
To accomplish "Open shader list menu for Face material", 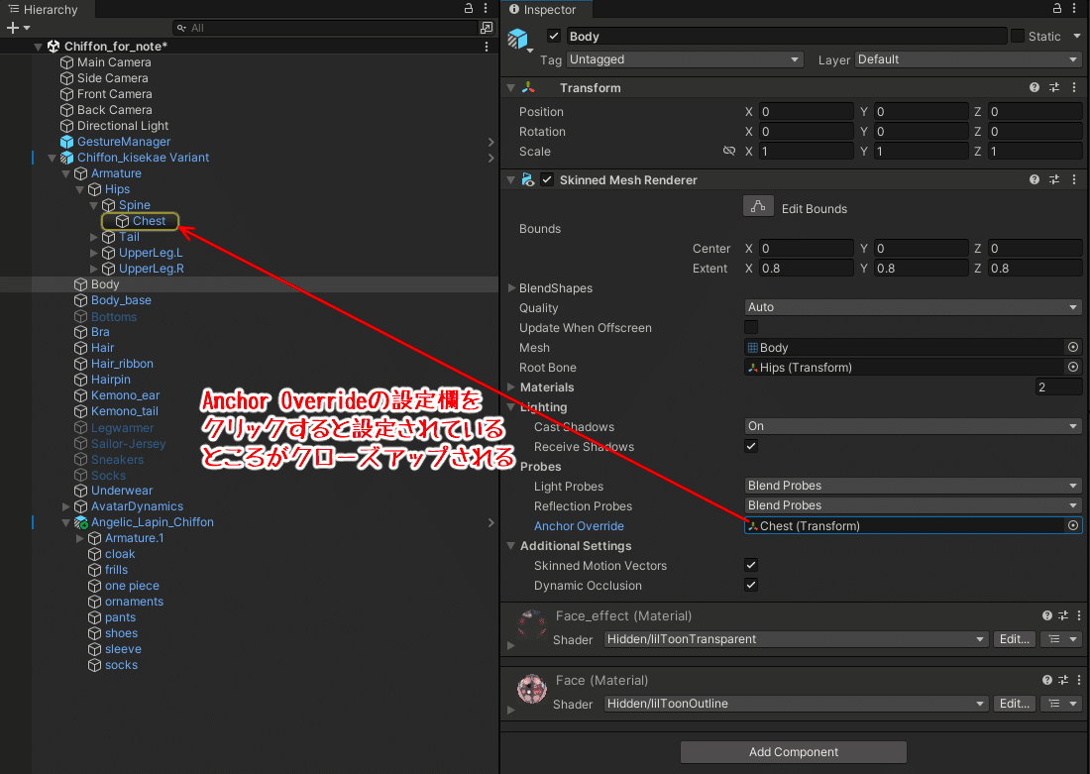I will click(1061, 704).
